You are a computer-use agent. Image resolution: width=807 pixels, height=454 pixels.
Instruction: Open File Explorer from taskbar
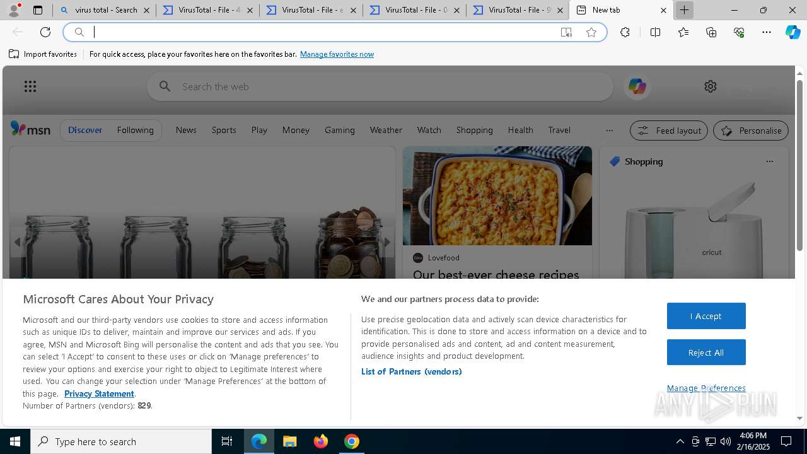tap(289, 441)
